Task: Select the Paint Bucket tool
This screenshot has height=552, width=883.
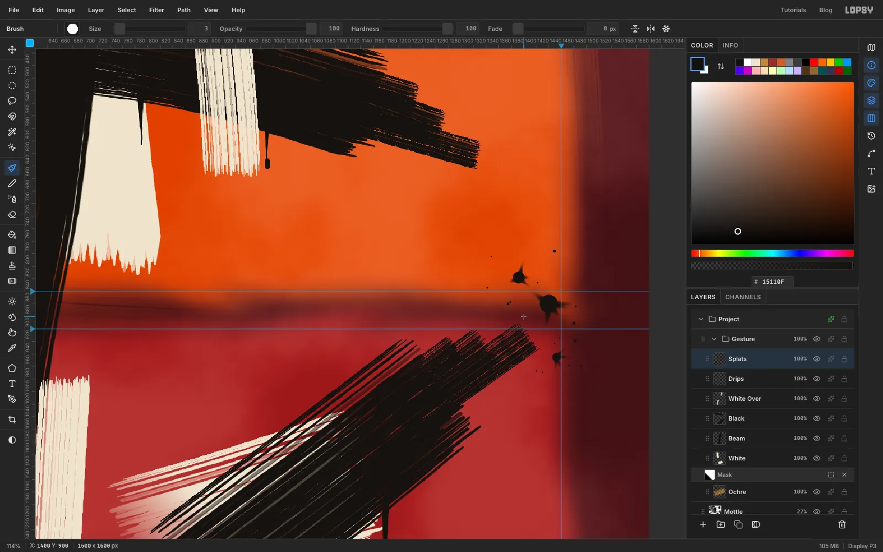Action: [12, 235]
